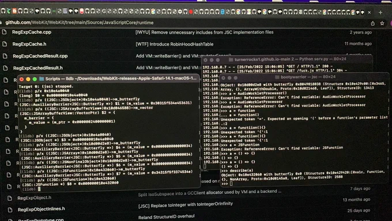Click the '7 days ago' timestamp
392x221 pixels.
360,189
